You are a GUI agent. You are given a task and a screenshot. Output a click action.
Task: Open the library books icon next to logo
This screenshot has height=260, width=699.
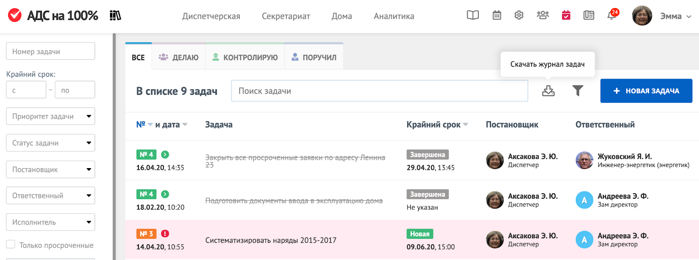click(x=115, y=16)
